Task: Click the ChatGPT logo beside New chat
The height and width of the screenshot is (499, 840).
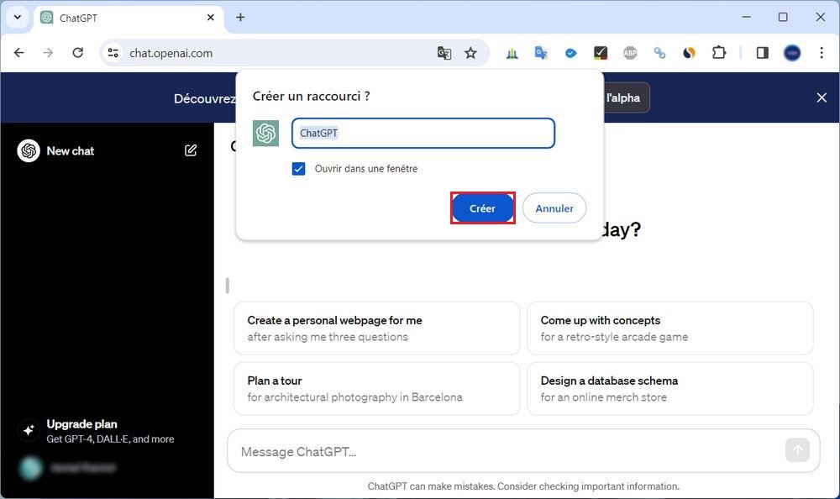Action: pos(29,150)
